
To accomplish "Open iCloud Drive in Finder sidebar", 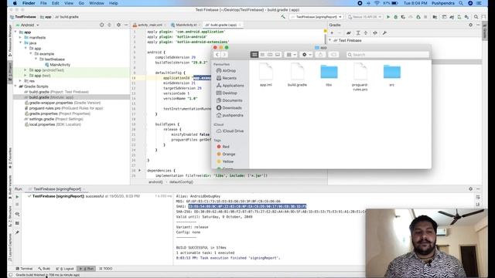I will click(230, 131).
